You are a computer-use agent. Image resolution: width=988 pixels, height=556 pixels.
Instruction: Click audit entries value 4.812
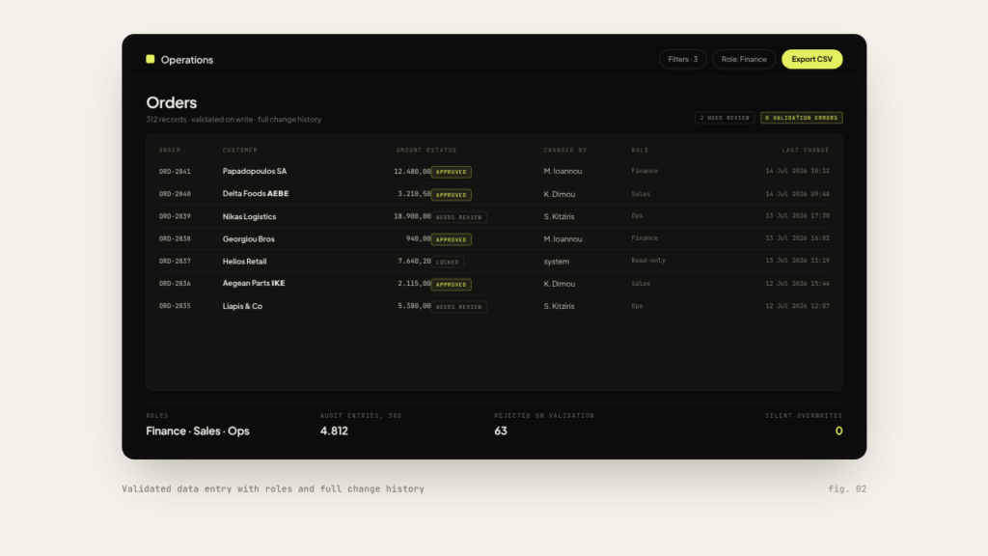click(334, 431)
